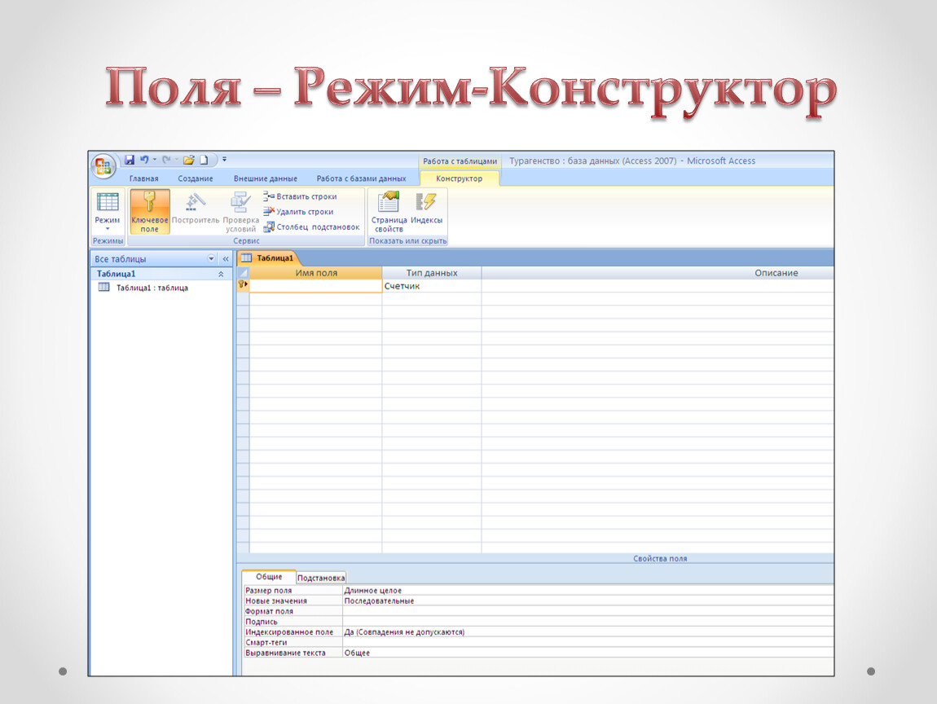Image resolution: width=937 pixels, height=704 pixels.
Task: Open the Office button menu
Action: [x=103, y=165]
